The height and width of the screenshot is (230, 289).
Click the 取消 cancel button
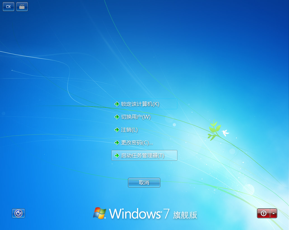coord(144,182)
